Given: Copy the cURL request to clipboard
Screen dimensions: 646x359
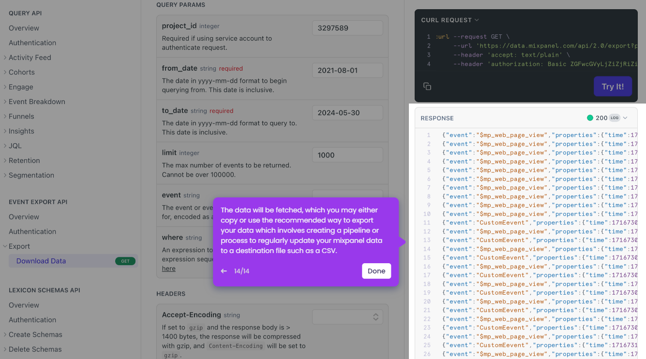Looking at the screenshot, I should point(427,86).
